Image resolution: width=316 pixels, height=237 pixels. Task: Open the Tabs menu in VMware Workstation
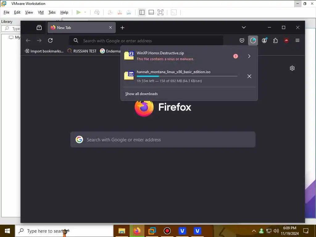[x=52, y=12]
